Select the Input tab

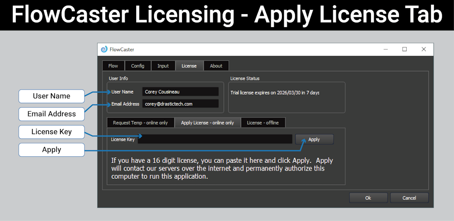click(x=163, y=66)
